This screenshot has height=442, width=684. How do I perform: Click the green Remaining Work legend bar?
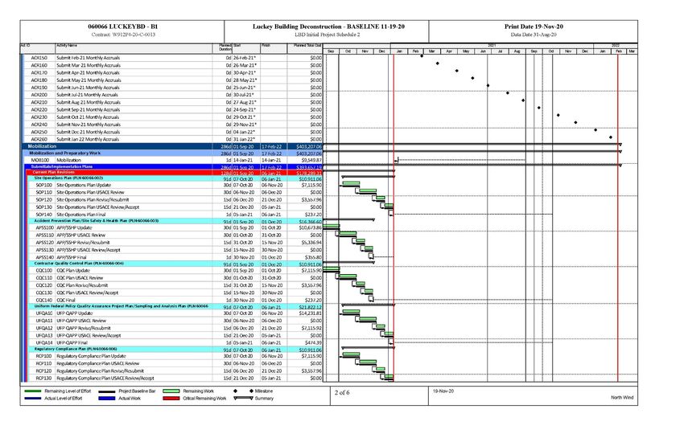click(x=171, y=391)
